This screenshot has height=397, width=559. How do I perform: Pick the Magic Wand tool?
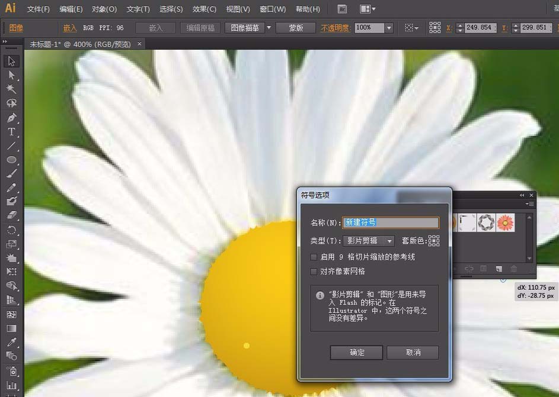click(x=11, y=89)
